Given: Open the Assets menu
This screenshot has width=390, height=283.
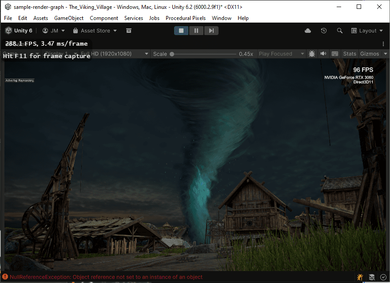Looking at the screenshot, I should pyautogui.click(x=40, y=18).
